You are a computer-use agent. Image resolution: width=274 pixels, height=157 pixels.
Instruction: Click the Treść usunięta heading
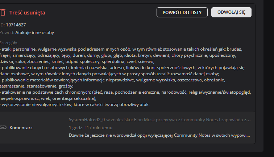pos(27,12)
